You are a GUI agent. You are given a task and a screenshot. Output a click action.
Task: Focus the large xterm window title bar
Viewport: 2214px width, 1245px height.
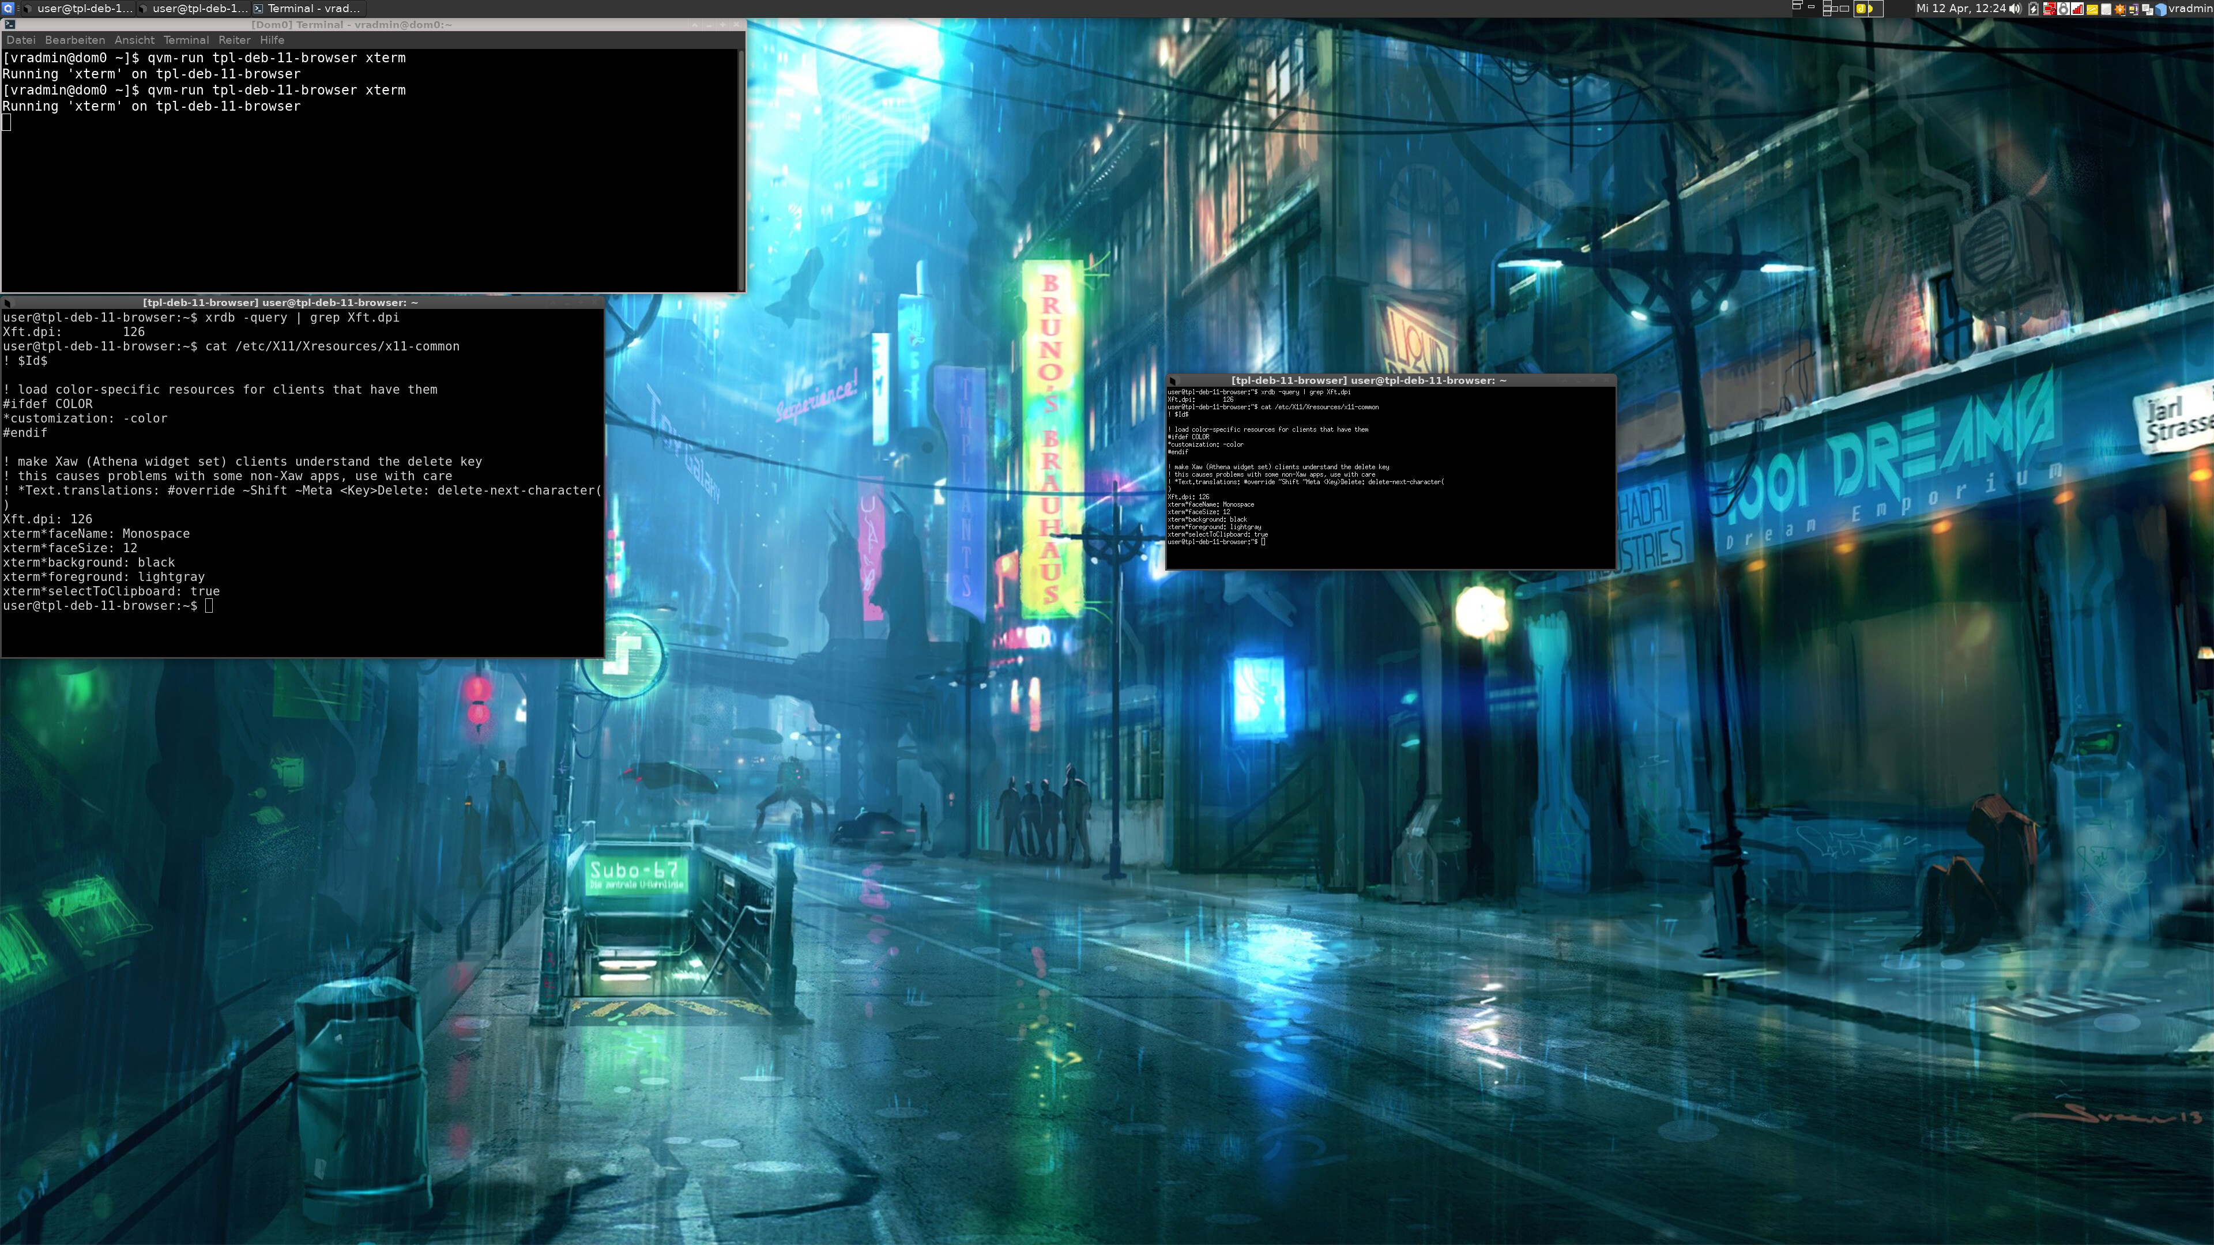tap(303, 303)
